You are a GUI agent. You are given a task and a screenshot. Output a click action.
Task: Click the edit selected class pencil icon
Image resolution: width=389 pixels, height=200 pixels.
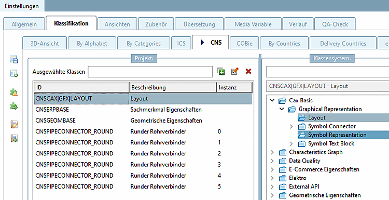tap(234, 72)
